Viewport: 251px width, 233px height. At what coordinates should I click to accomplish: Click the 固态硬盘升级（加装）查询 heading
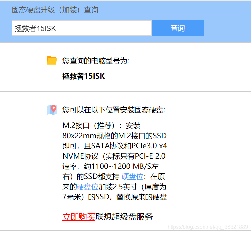[55, 10]
